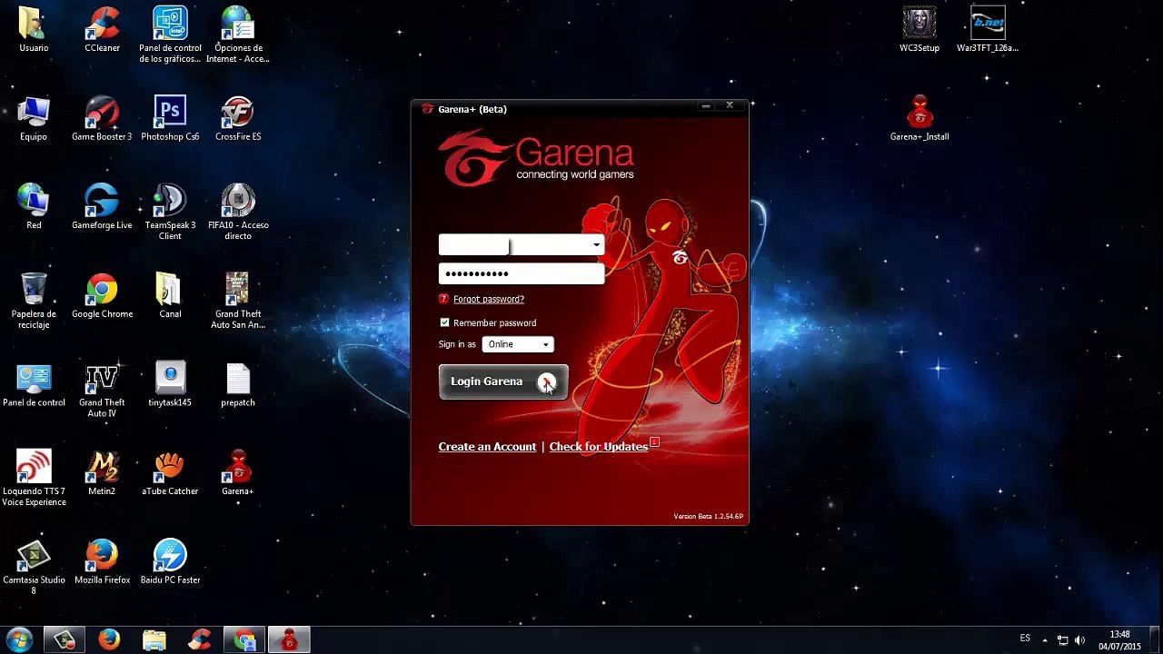
Task: Select the Usuario folder desktop icon
Action: 34,29
